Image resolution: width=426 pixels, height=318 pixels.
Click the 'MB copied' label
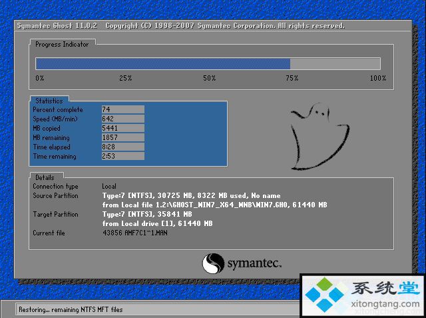(x=47, y=129)
